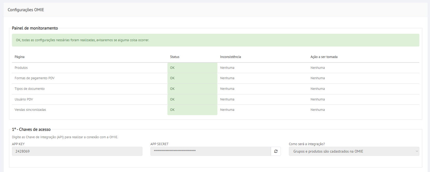Click the Inconsistência column header
This screenshot has width=430, height=172.
(230, 57)
